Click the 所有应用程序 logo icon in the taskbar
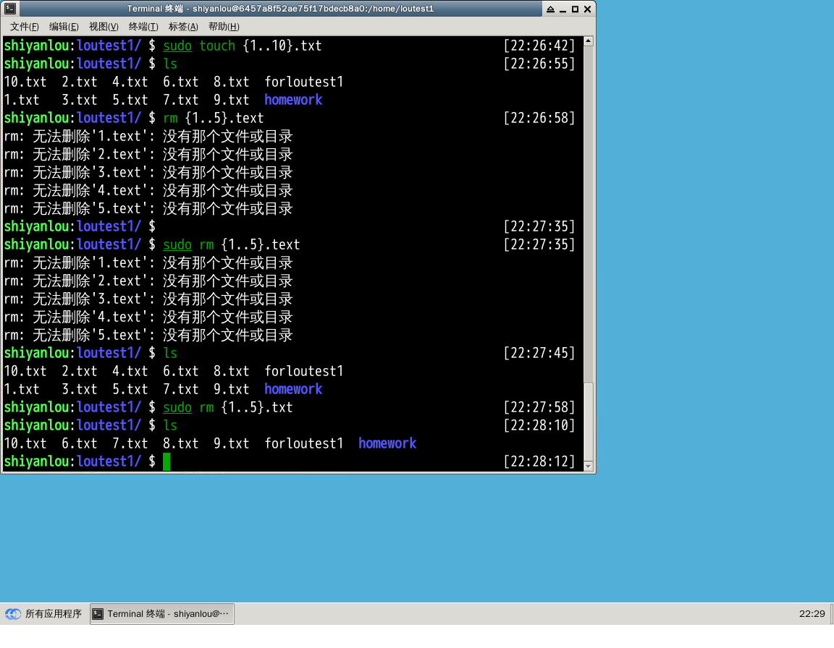Image resolution: width=834 pixels, height=648 pixels. pos(13,614)
